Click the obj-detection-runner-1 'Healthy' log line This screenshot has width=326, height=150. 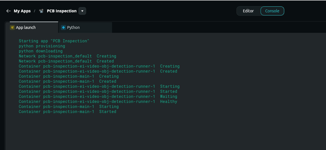98,101
